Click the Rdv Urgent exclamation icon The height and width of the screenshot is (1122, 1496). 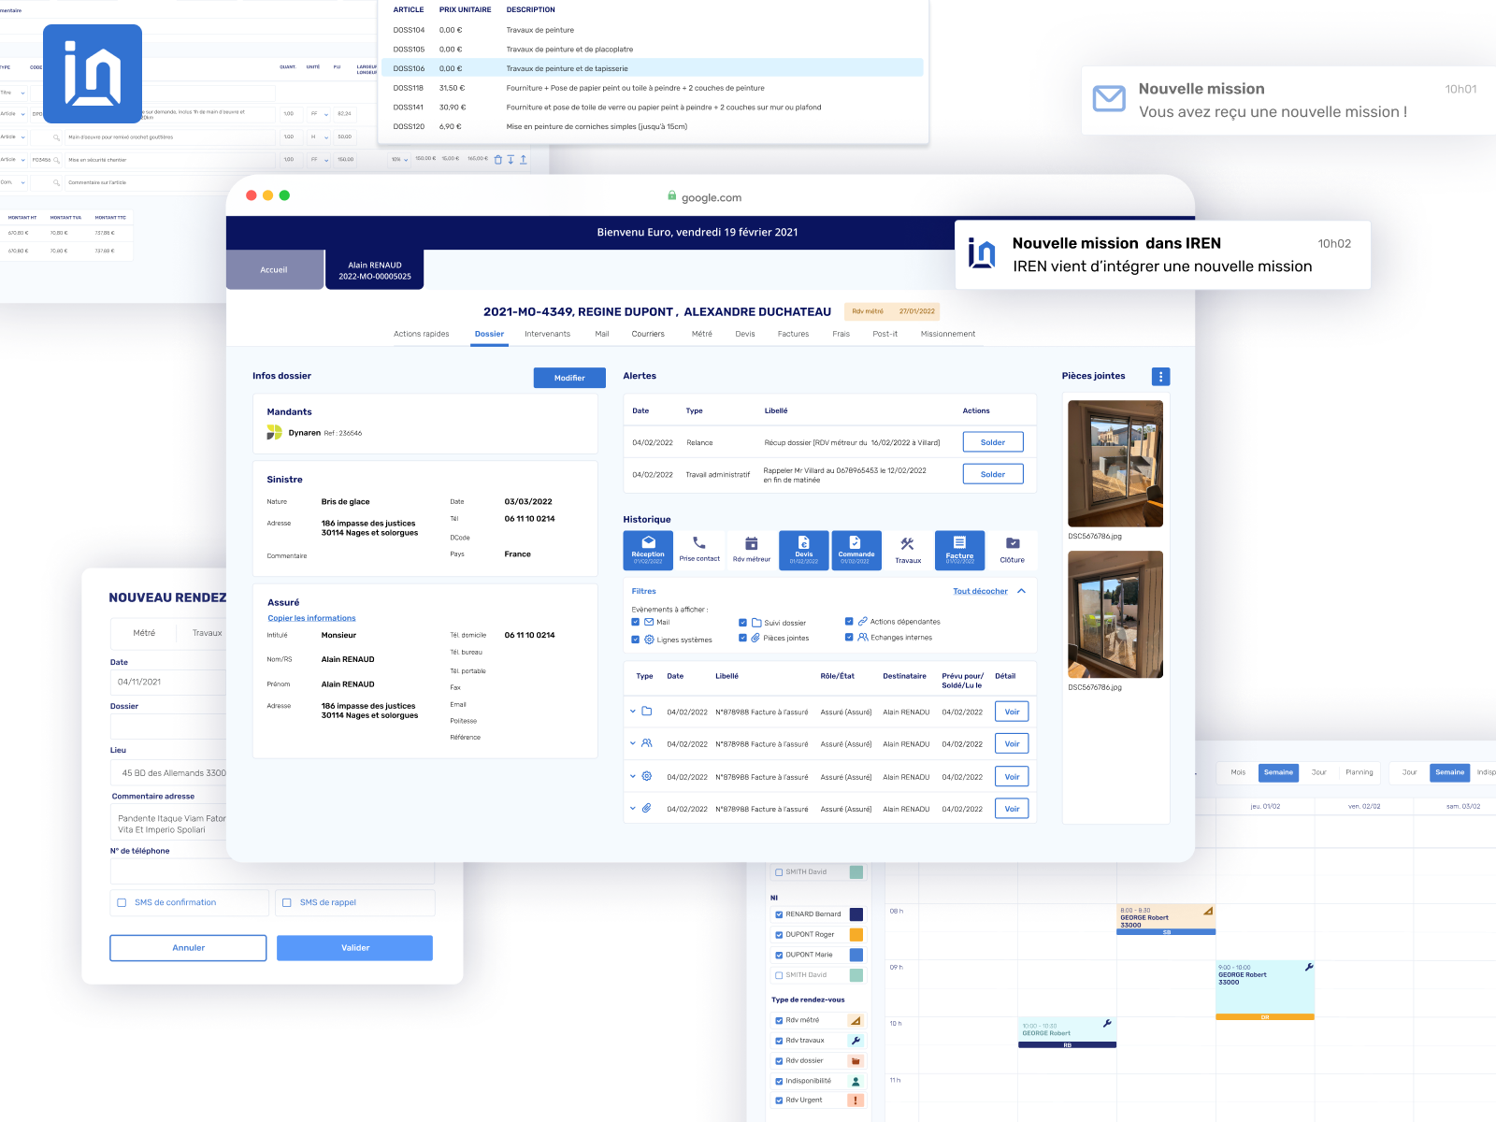(856, 1100)
